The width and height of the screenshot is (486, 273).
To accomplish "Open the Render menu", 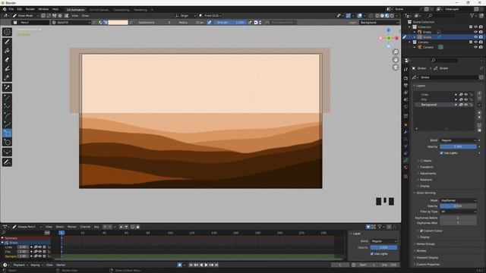I will [x=30, y=9].
